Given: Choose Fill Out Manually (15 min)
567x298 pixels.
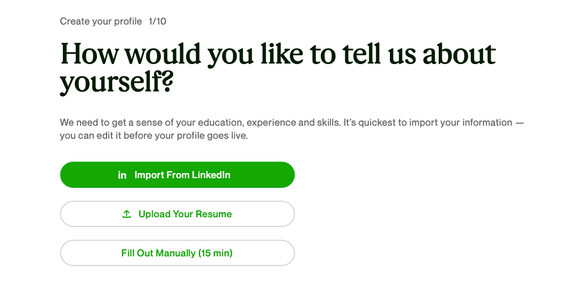Looking at the screenshot, I should click(x=177, y=253).
